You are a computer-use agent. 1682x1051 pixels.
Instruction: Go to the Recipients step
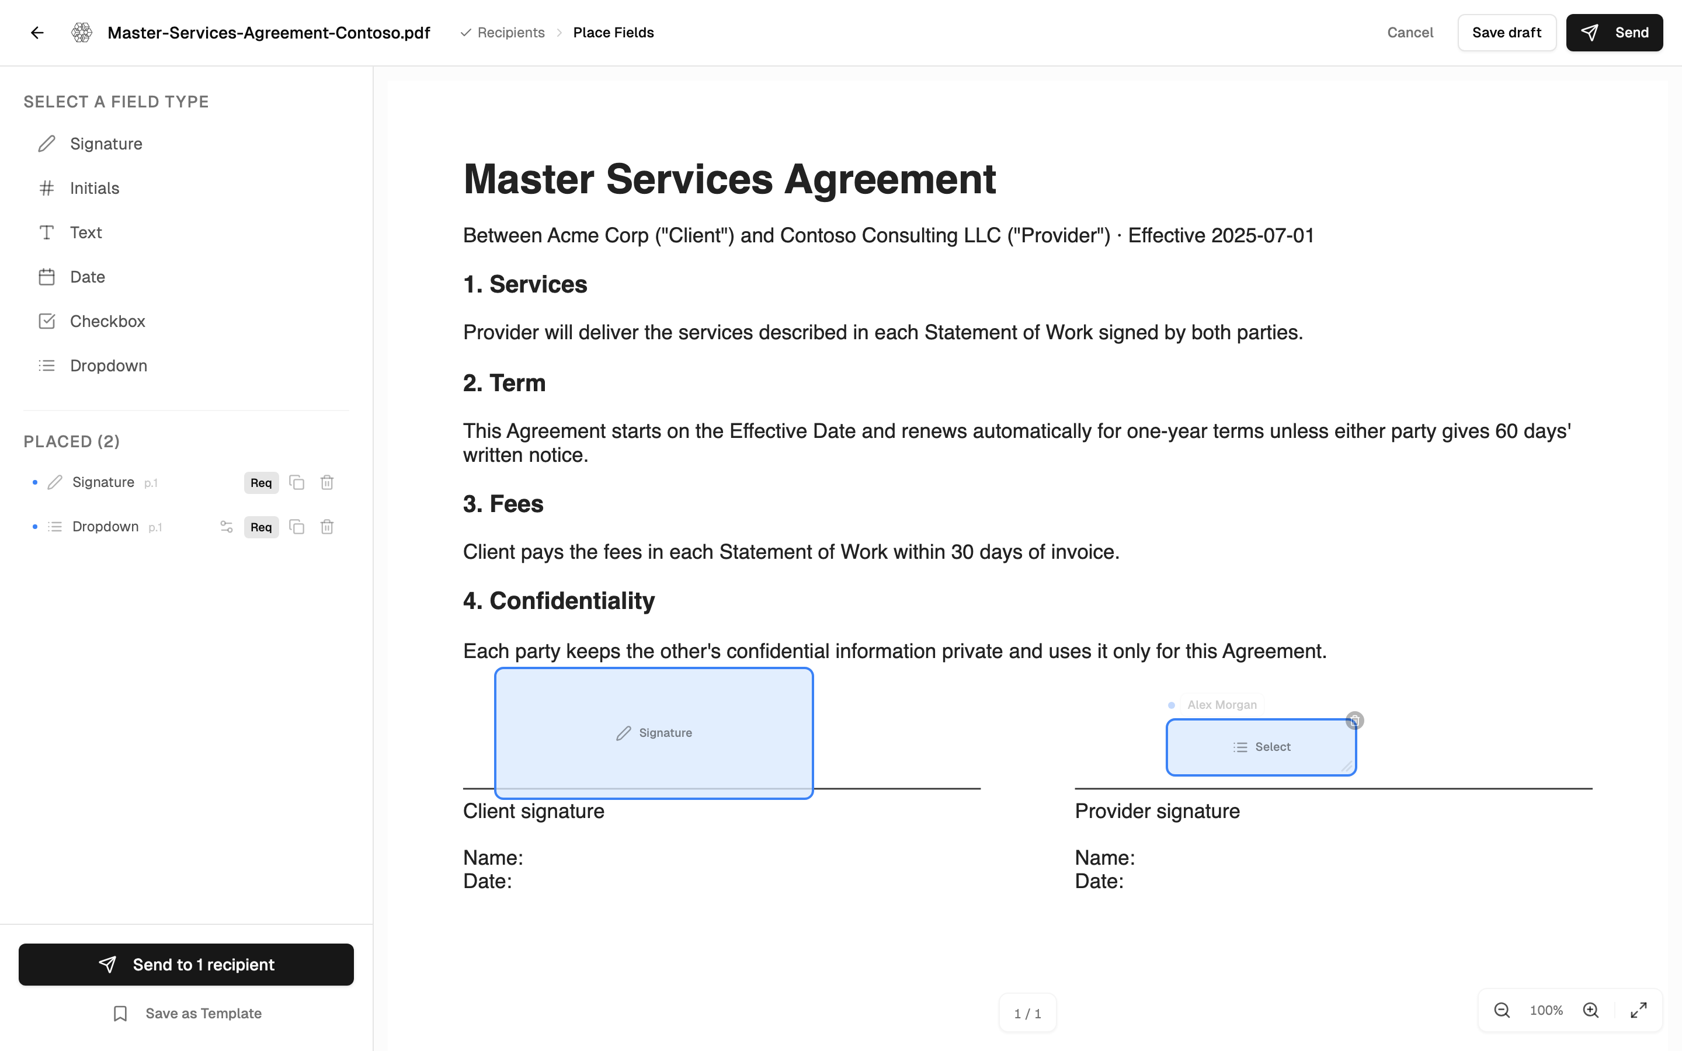503,33
